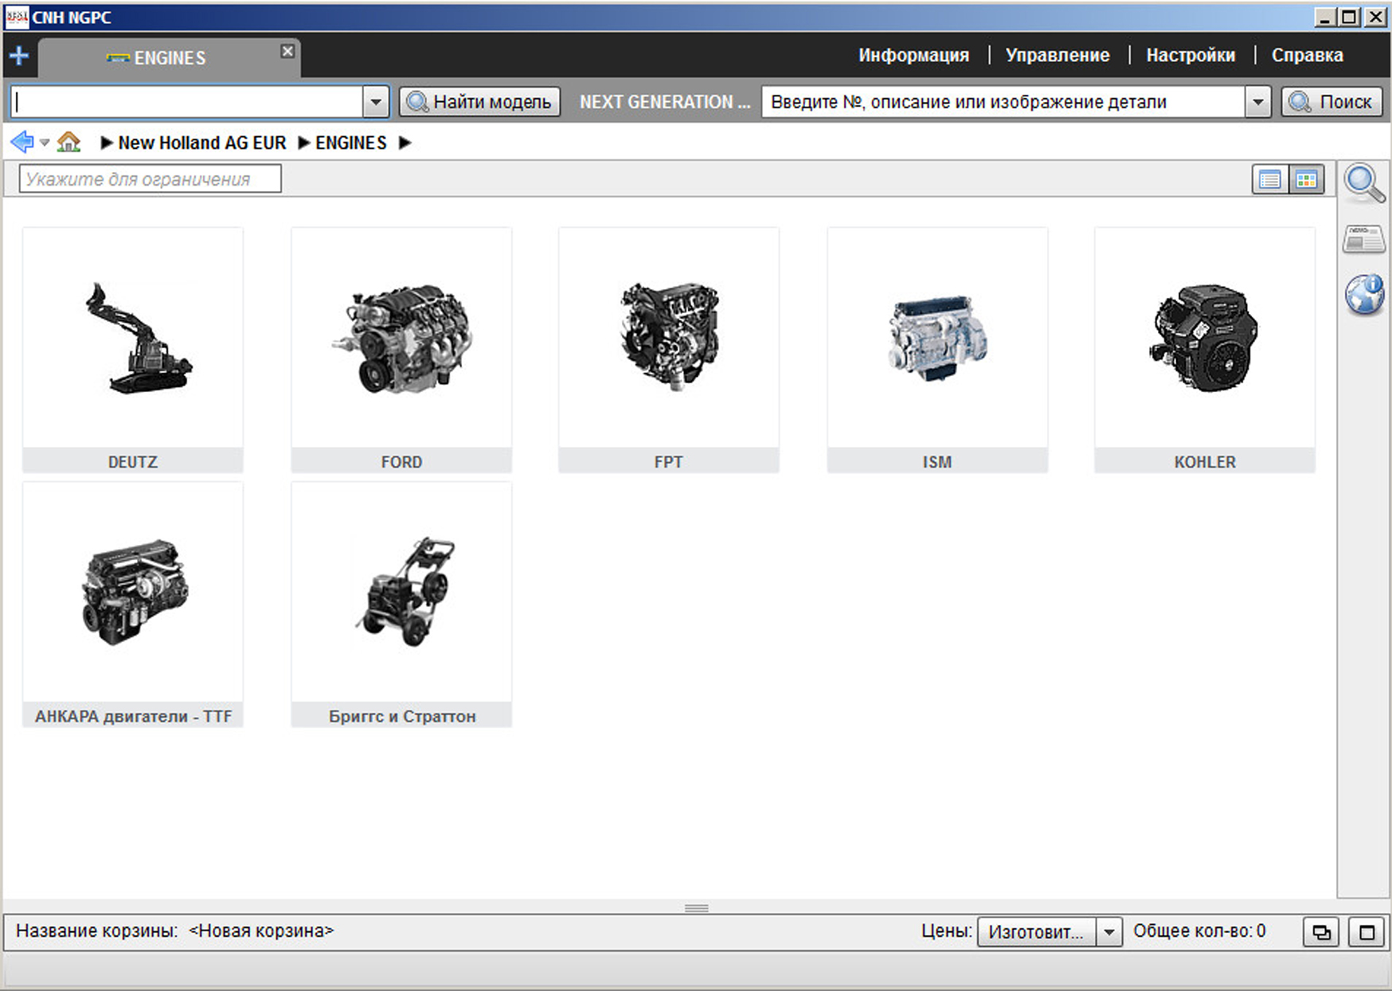Switch to thumbnail grid view
The height and width of the screenshot is (991, 1392).
(x=1306, y=180)
